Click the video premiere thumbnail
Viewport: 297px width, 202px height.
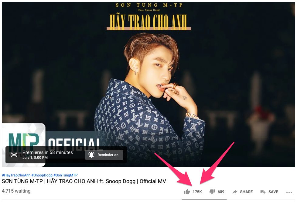[148, 84]
